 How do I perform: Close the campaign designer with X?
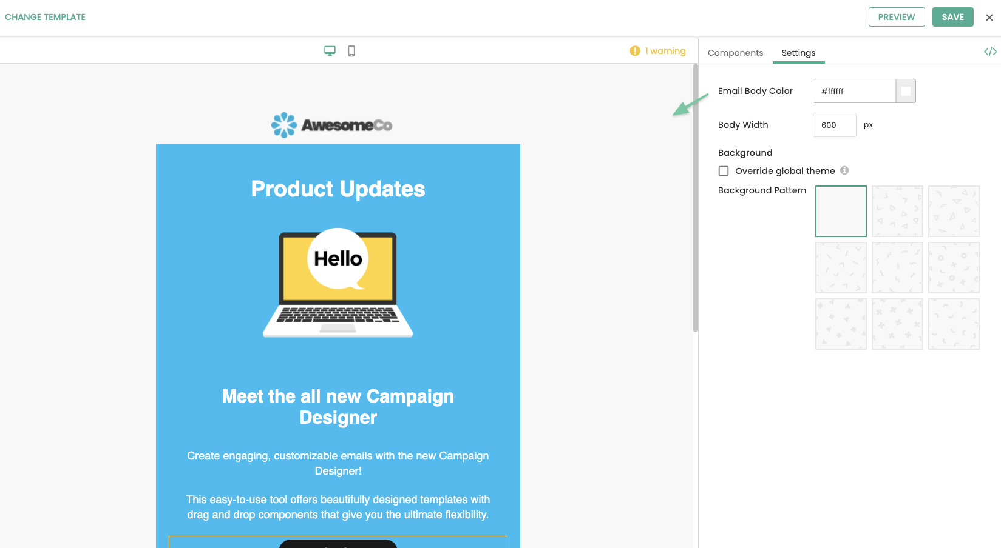(x=989, y=18)
